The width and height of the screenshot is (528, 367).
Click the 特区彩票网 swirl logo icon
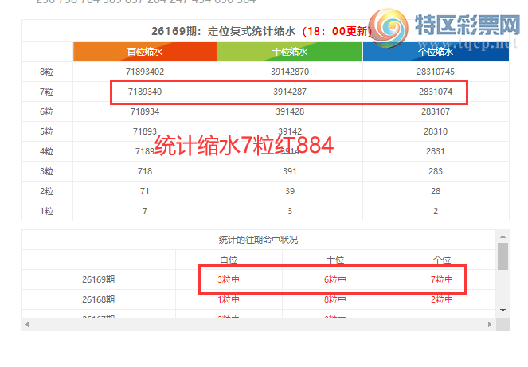[x=389, y=28]
